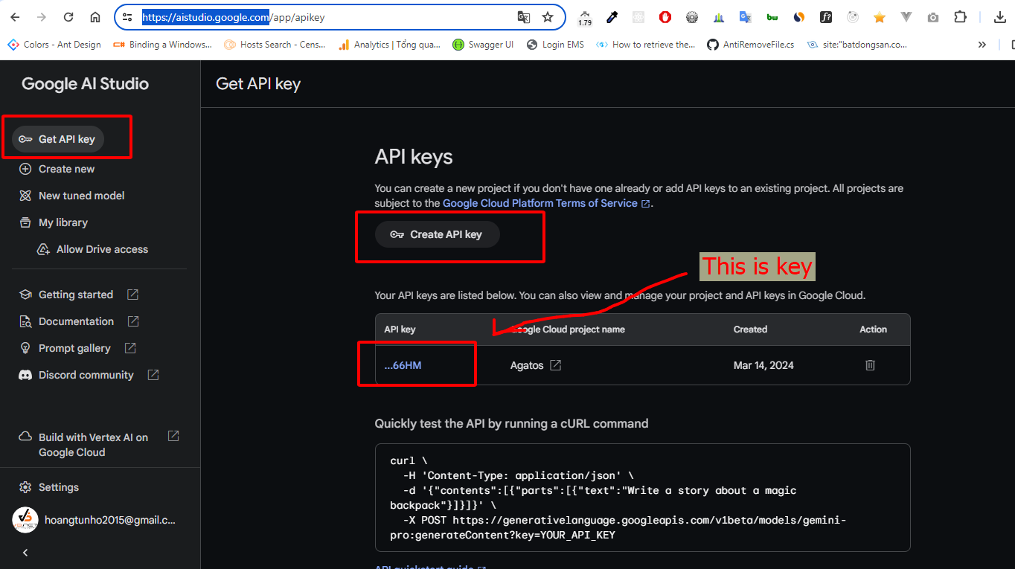
Task: Click the address bar URL field
Action: [324, 17]
